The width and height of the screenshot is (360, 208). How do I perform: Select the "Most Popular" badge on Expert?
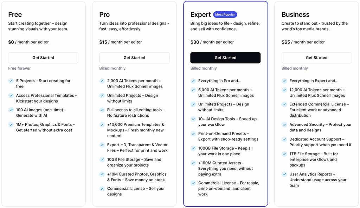coord(225,14)
